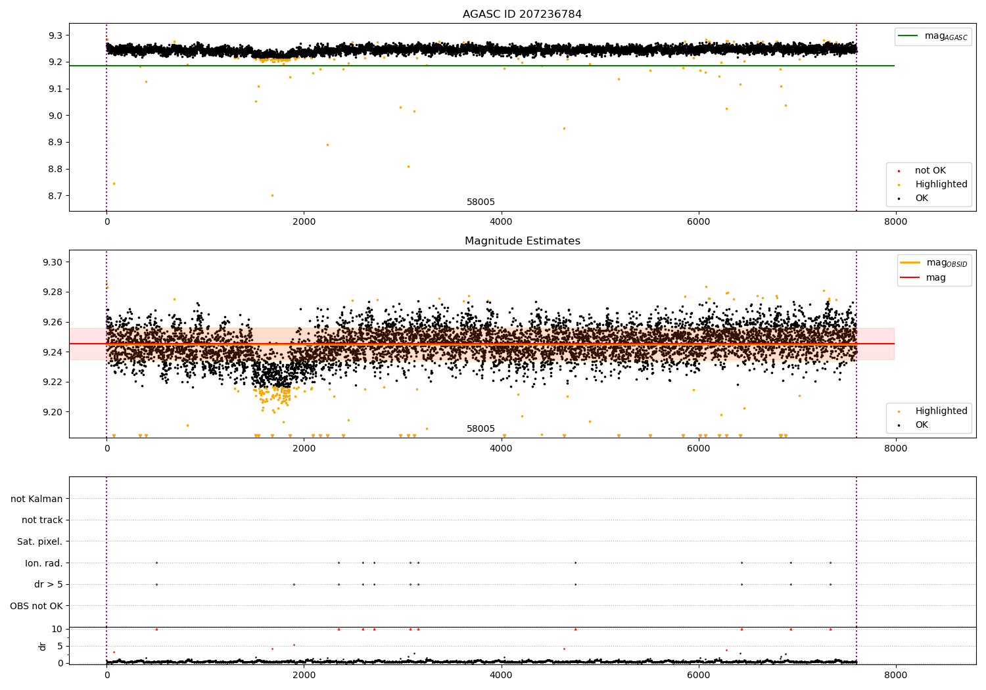The height and width of the screenshot is (690, 986).
Task: Select the 'not Kalman' row label
Action: [x=37, y=499]
